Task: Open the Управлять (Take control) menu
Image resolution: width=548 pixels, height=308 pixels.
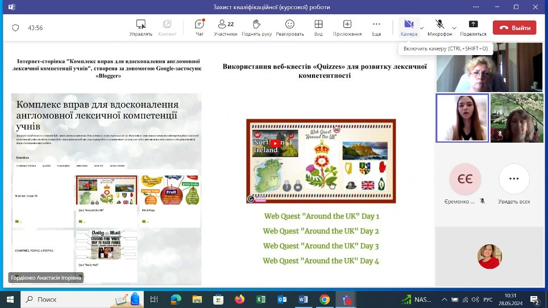Action: click(x=141, y=28)
